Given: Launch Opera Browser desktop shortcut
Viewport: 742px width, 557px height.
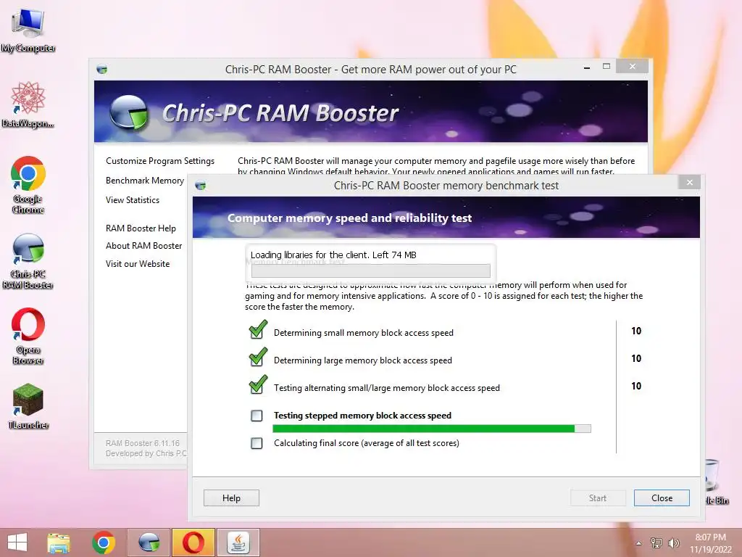Looking at the screenshot, I should tap(28, 337).
